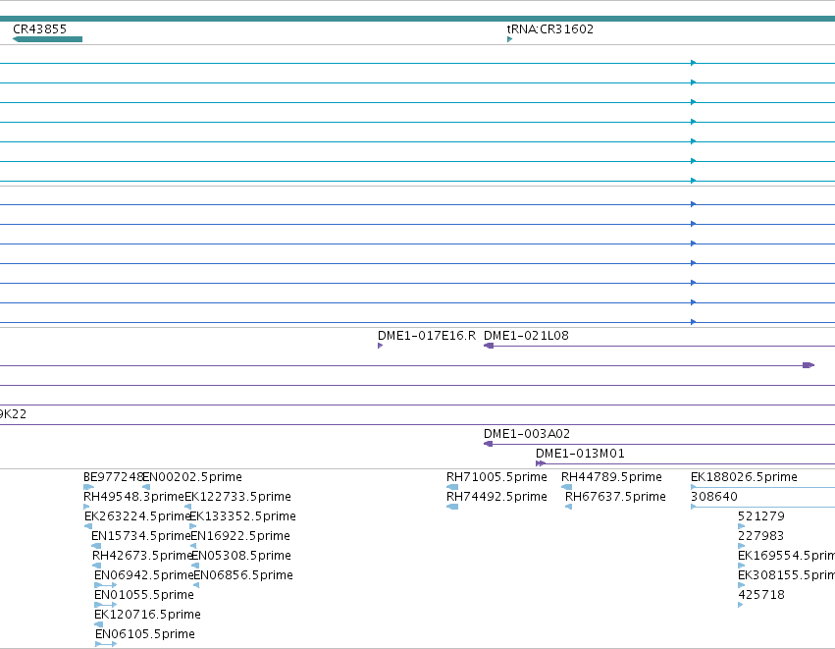Select the RH42673.5prime arrow glyph
835x649 pixels.
click(96, 566)
